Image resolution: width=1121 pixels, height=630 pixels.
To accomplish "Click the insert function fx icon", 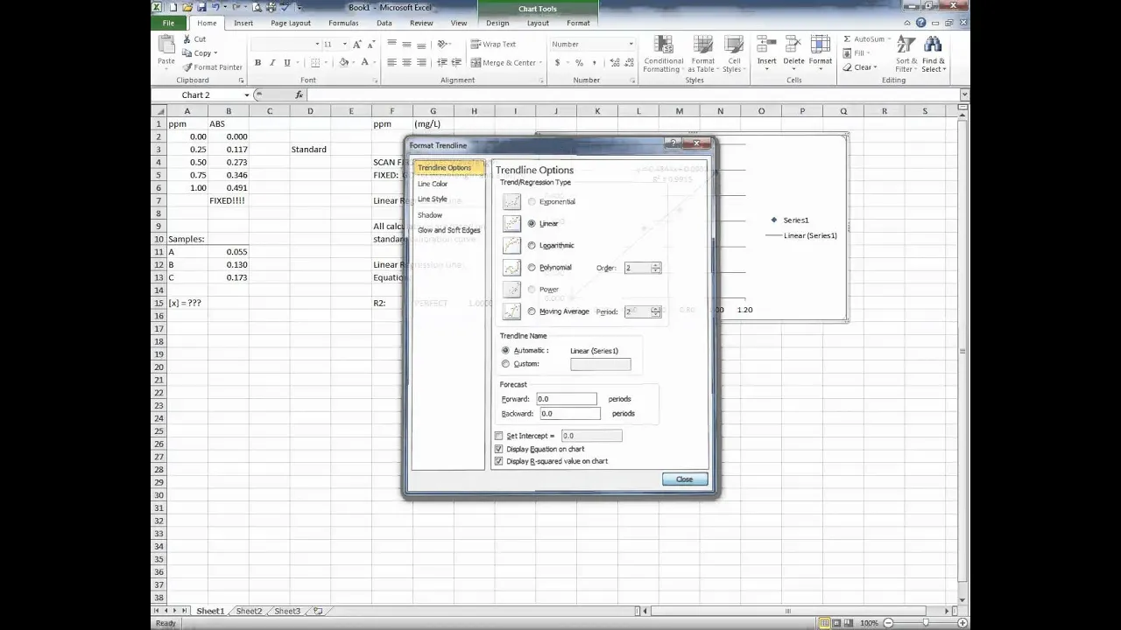I will click(299, 94).
